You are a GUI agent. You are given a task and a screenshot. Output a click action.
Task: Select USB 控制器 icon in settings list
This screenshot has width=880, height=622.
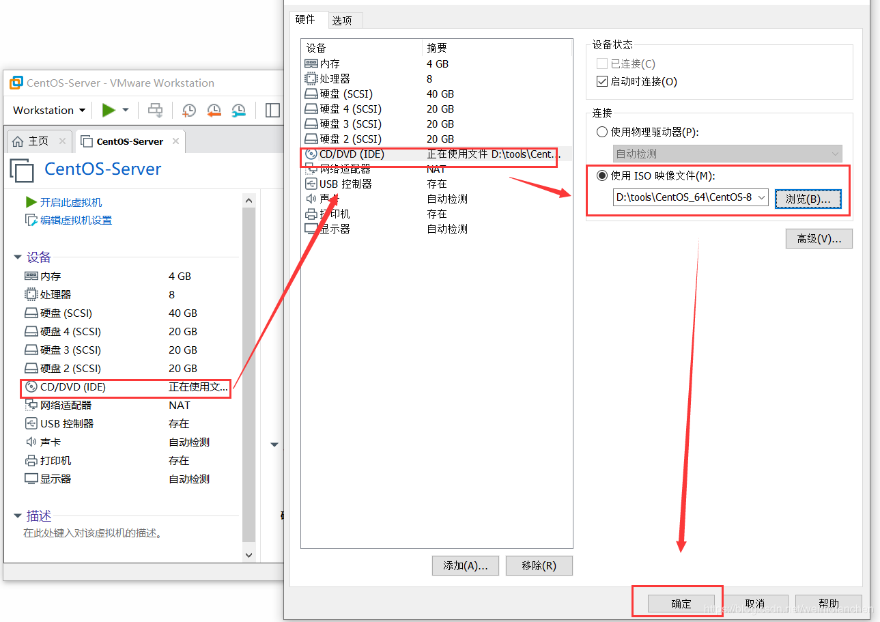point(311,184)
